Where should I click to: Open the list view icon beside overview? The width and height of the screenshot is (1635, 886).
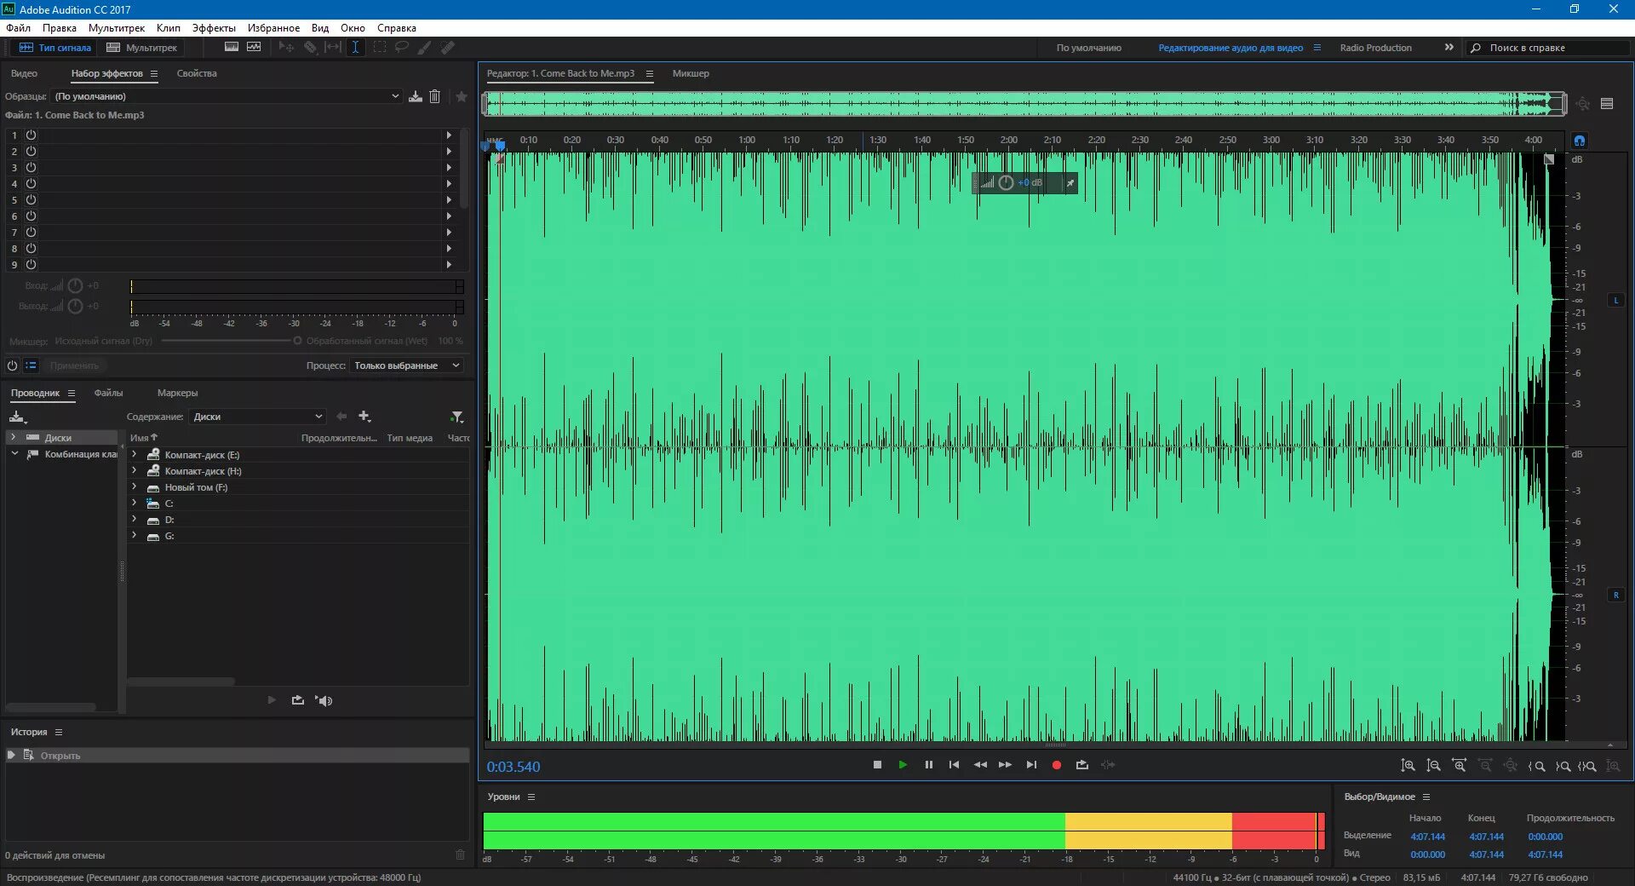click(x=1607, y=104)
